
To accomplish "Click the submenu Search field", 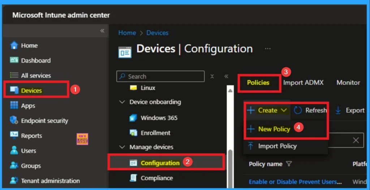I will point(160,76).
